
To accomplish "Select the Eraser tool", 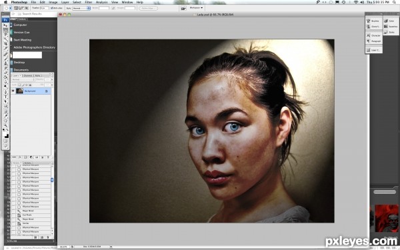I will point(5,73).
